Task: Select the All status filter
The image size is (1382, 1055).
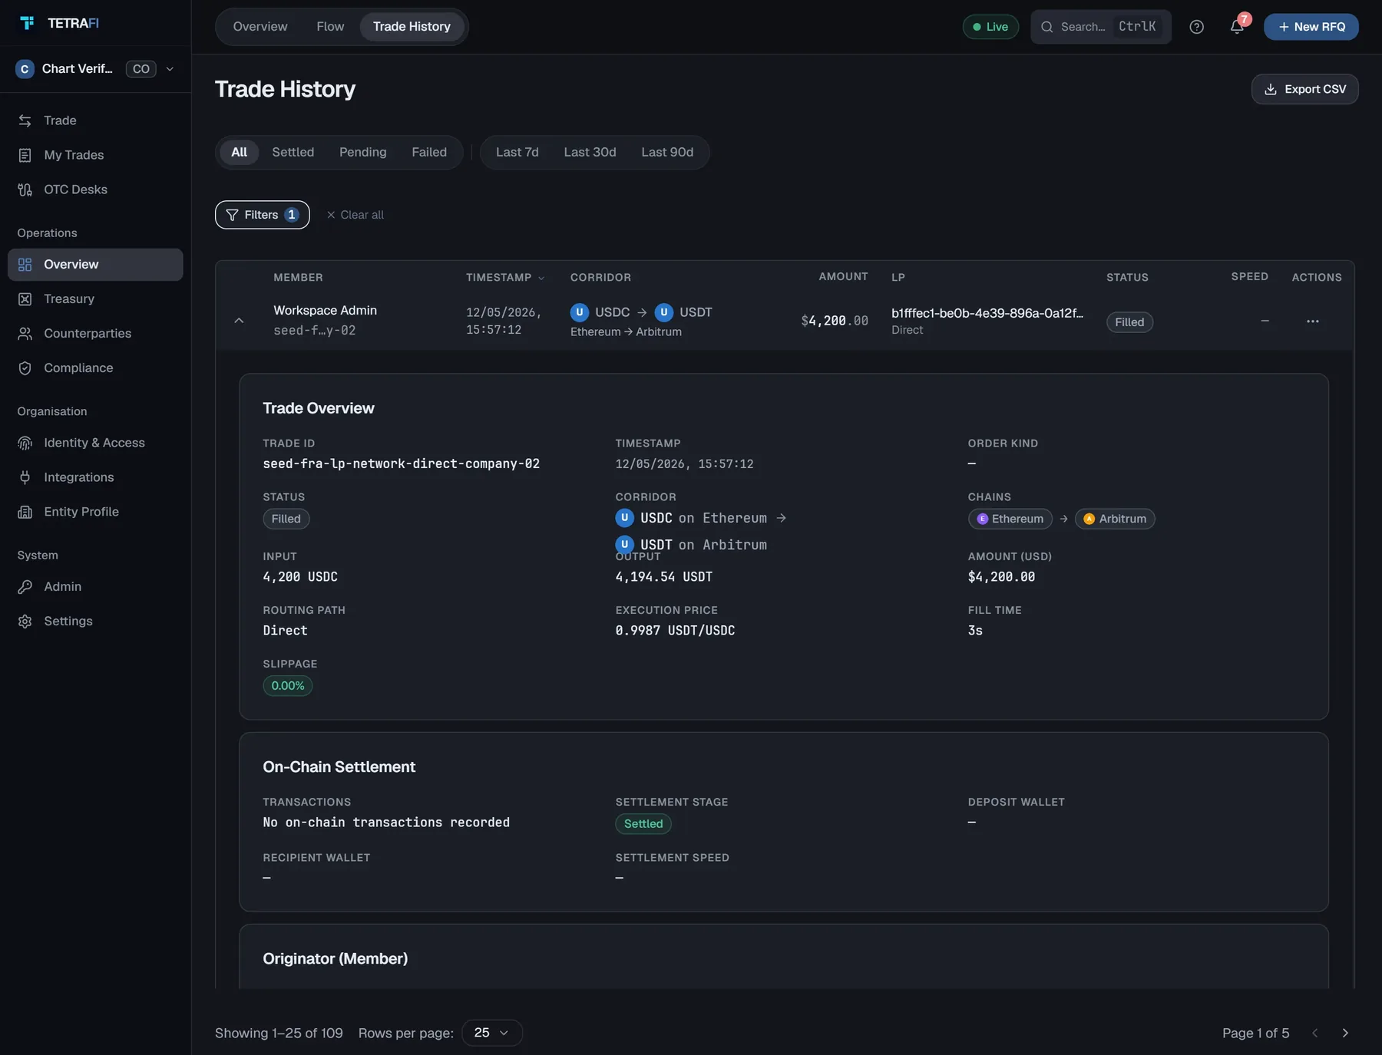Action: click(239, 152)
